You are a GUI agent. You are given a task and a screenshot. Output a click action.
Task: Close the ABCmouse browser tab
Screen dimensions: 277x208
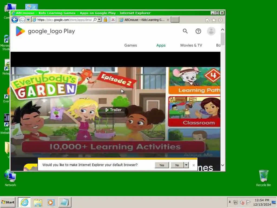(x=168, y=20)
